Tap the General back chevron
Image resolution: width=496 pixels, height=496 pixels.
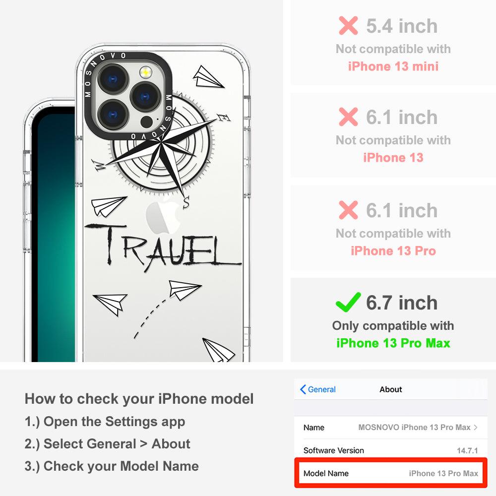pyautogui.click(x=303, y=389)
